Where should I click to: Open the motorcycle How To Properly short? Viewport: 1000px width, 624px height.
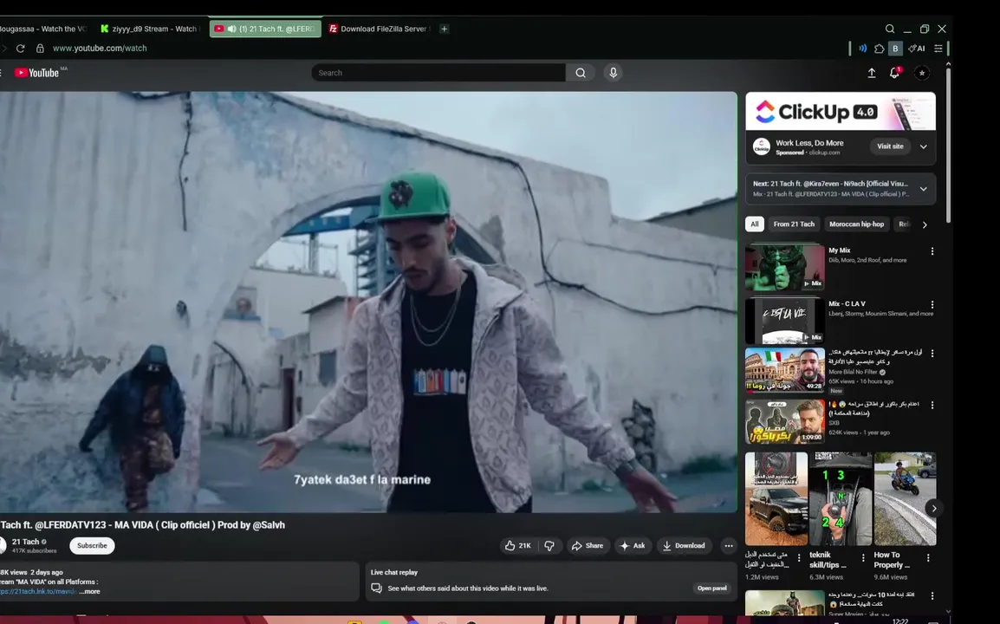point(905,499)
